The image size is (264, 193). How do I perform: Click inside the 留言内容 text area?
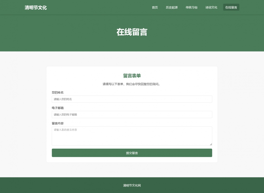coord(132,136)
